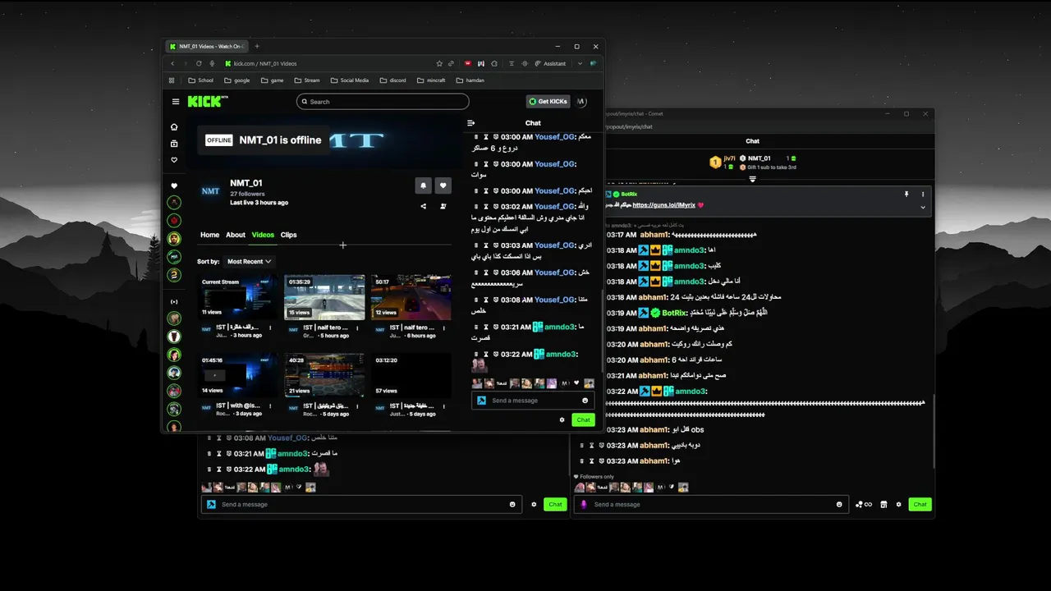1051x591 pixels.
Task: Click Gift 1 sub to take 3rd
Action: (x=768, y=167)
